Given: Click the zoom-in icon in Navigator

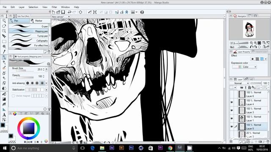Looking at the screenshot, I should [x=255, y=43].
